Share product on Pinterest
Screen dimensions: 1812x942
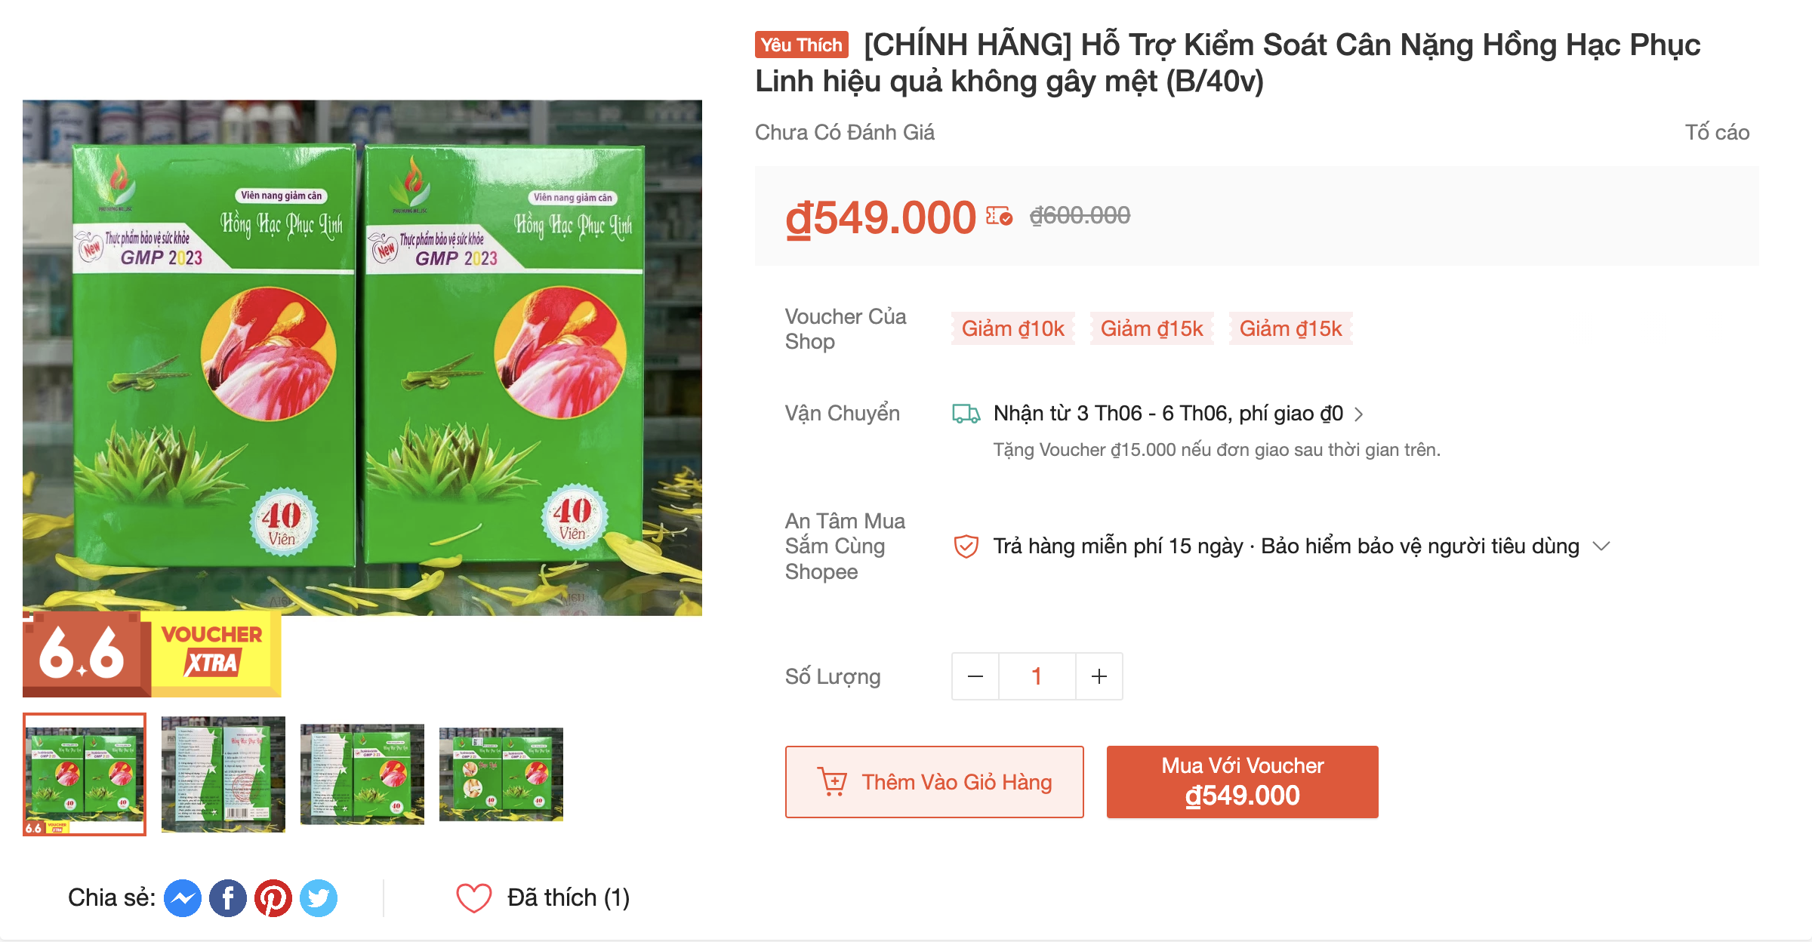coord(273,898)
